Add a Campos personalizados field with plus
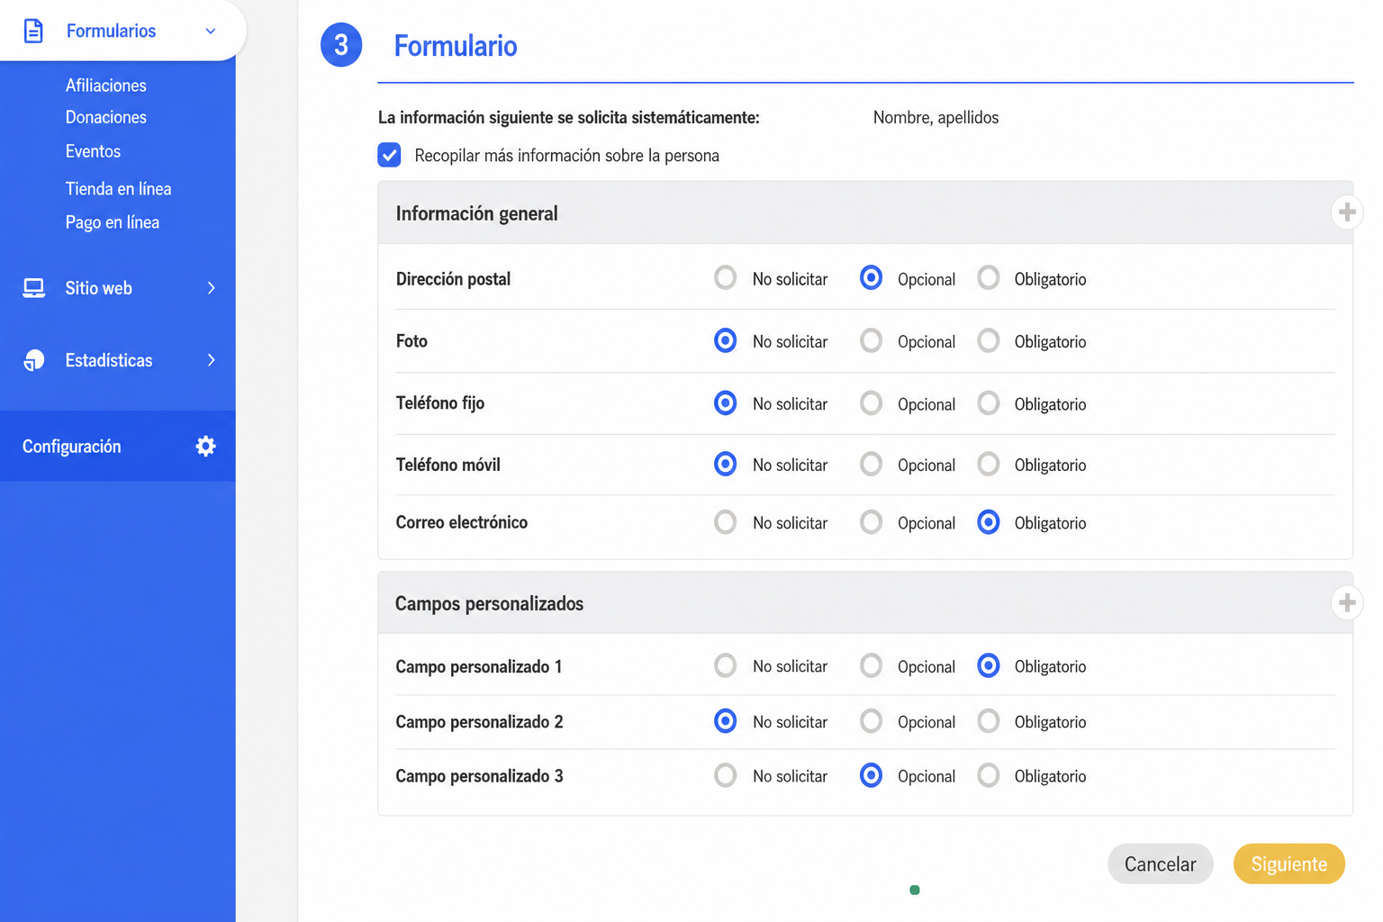This screenshot has width=1383, height=922. [1347, 602]
